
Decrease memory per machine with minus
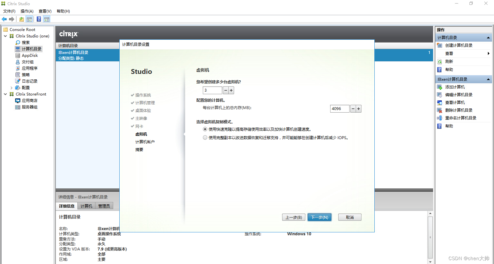click(353, 109)
